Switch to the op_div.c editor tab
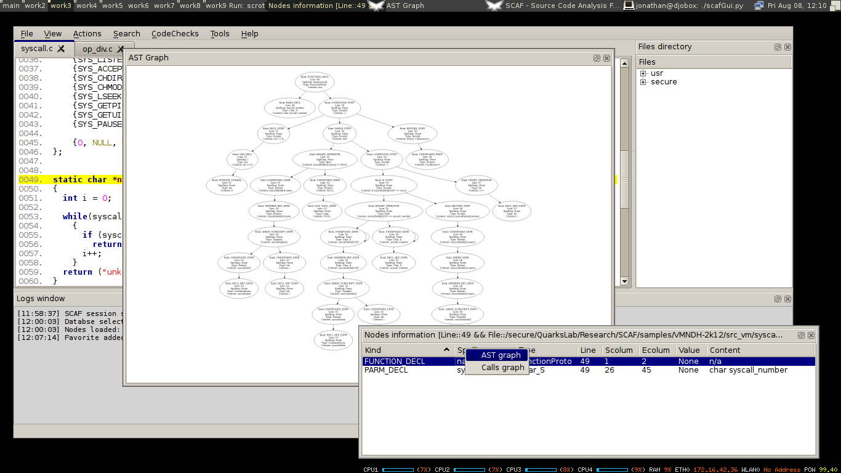This screenshot has height=473, width=841. pyautogui.click(x=97, y=49)
